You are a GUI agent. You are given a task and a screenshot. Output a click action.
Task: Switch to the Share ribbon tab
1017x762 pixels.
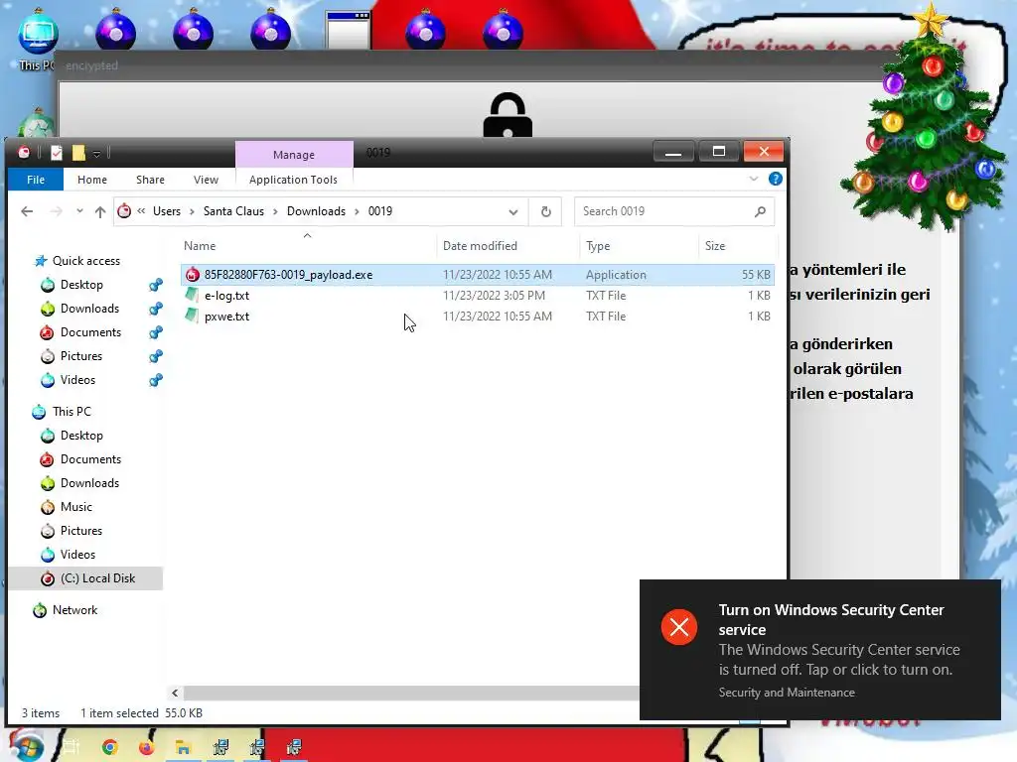pos(150,180)
